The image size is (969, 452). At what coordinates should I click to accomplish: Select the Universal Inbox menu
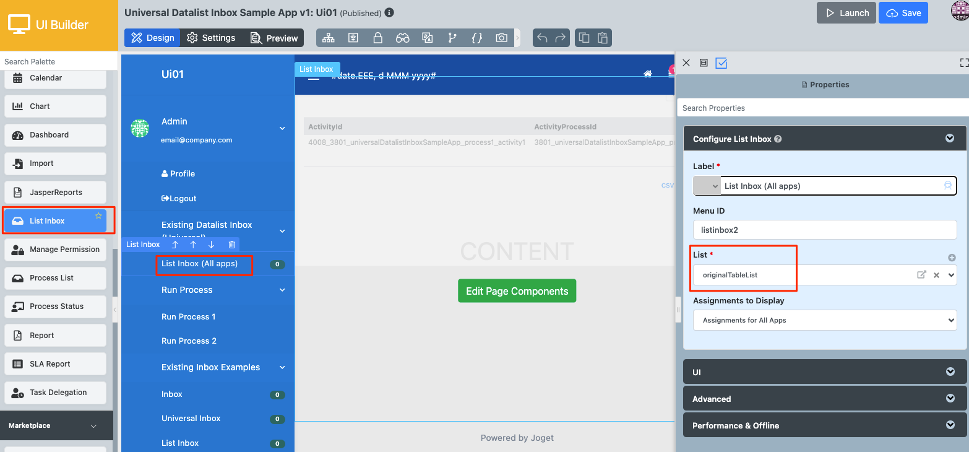pos(191,419)
